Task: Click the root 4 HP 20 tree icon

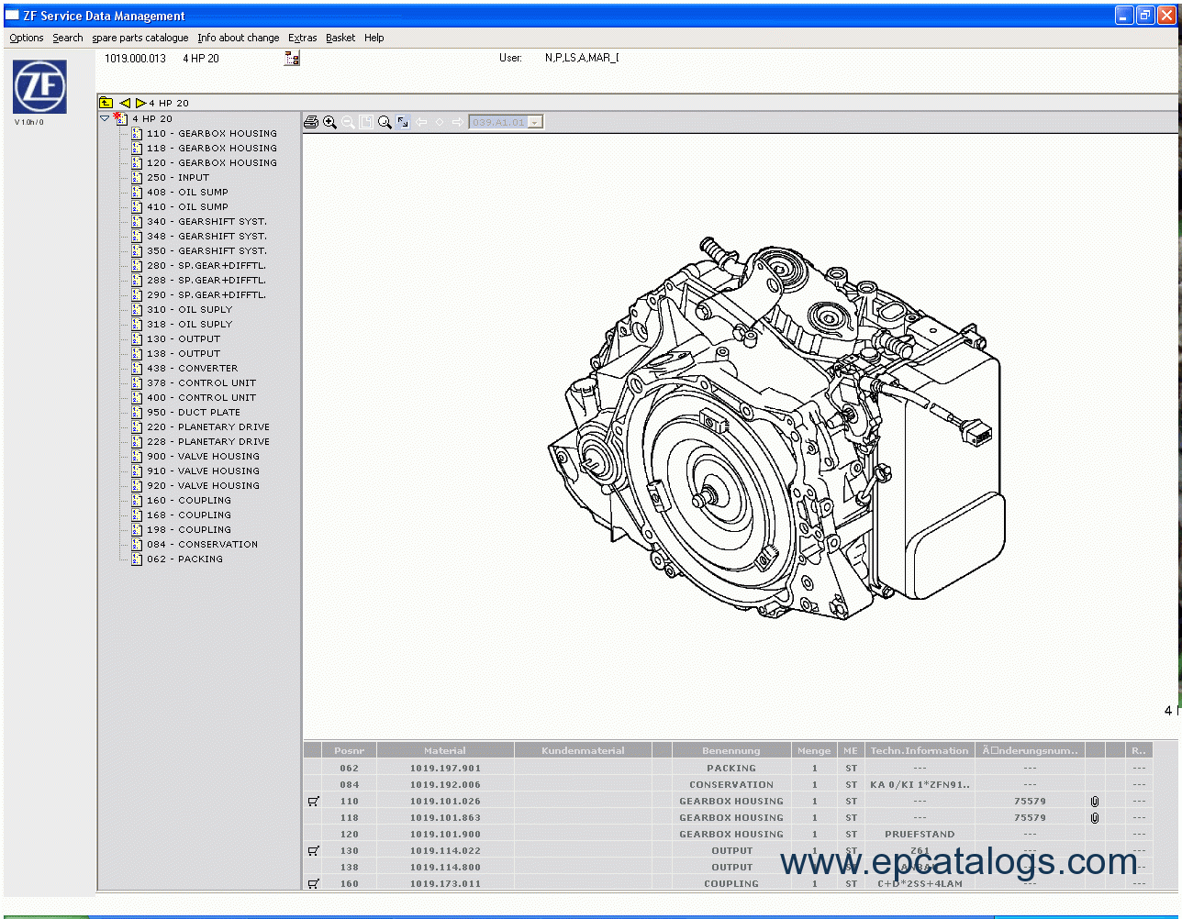Action: 120,118
